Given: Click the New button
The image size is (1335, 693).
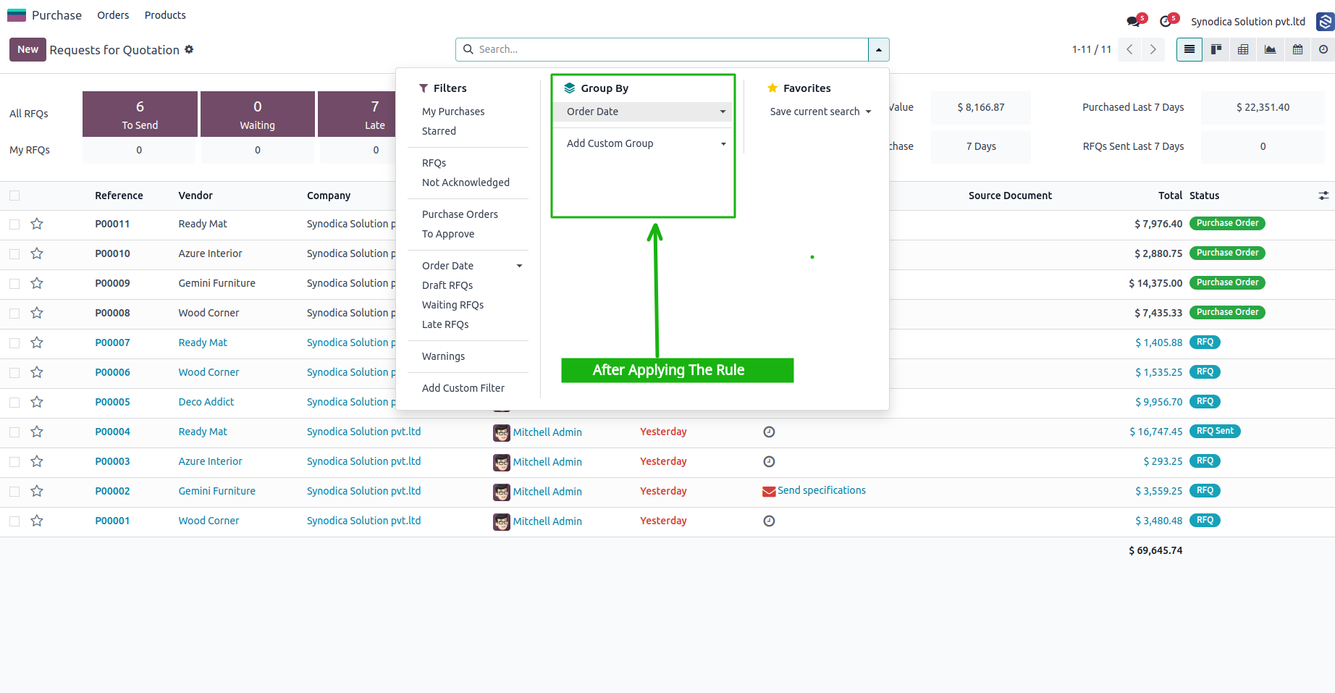Looking at the screenshot, I should coord(28,49).
